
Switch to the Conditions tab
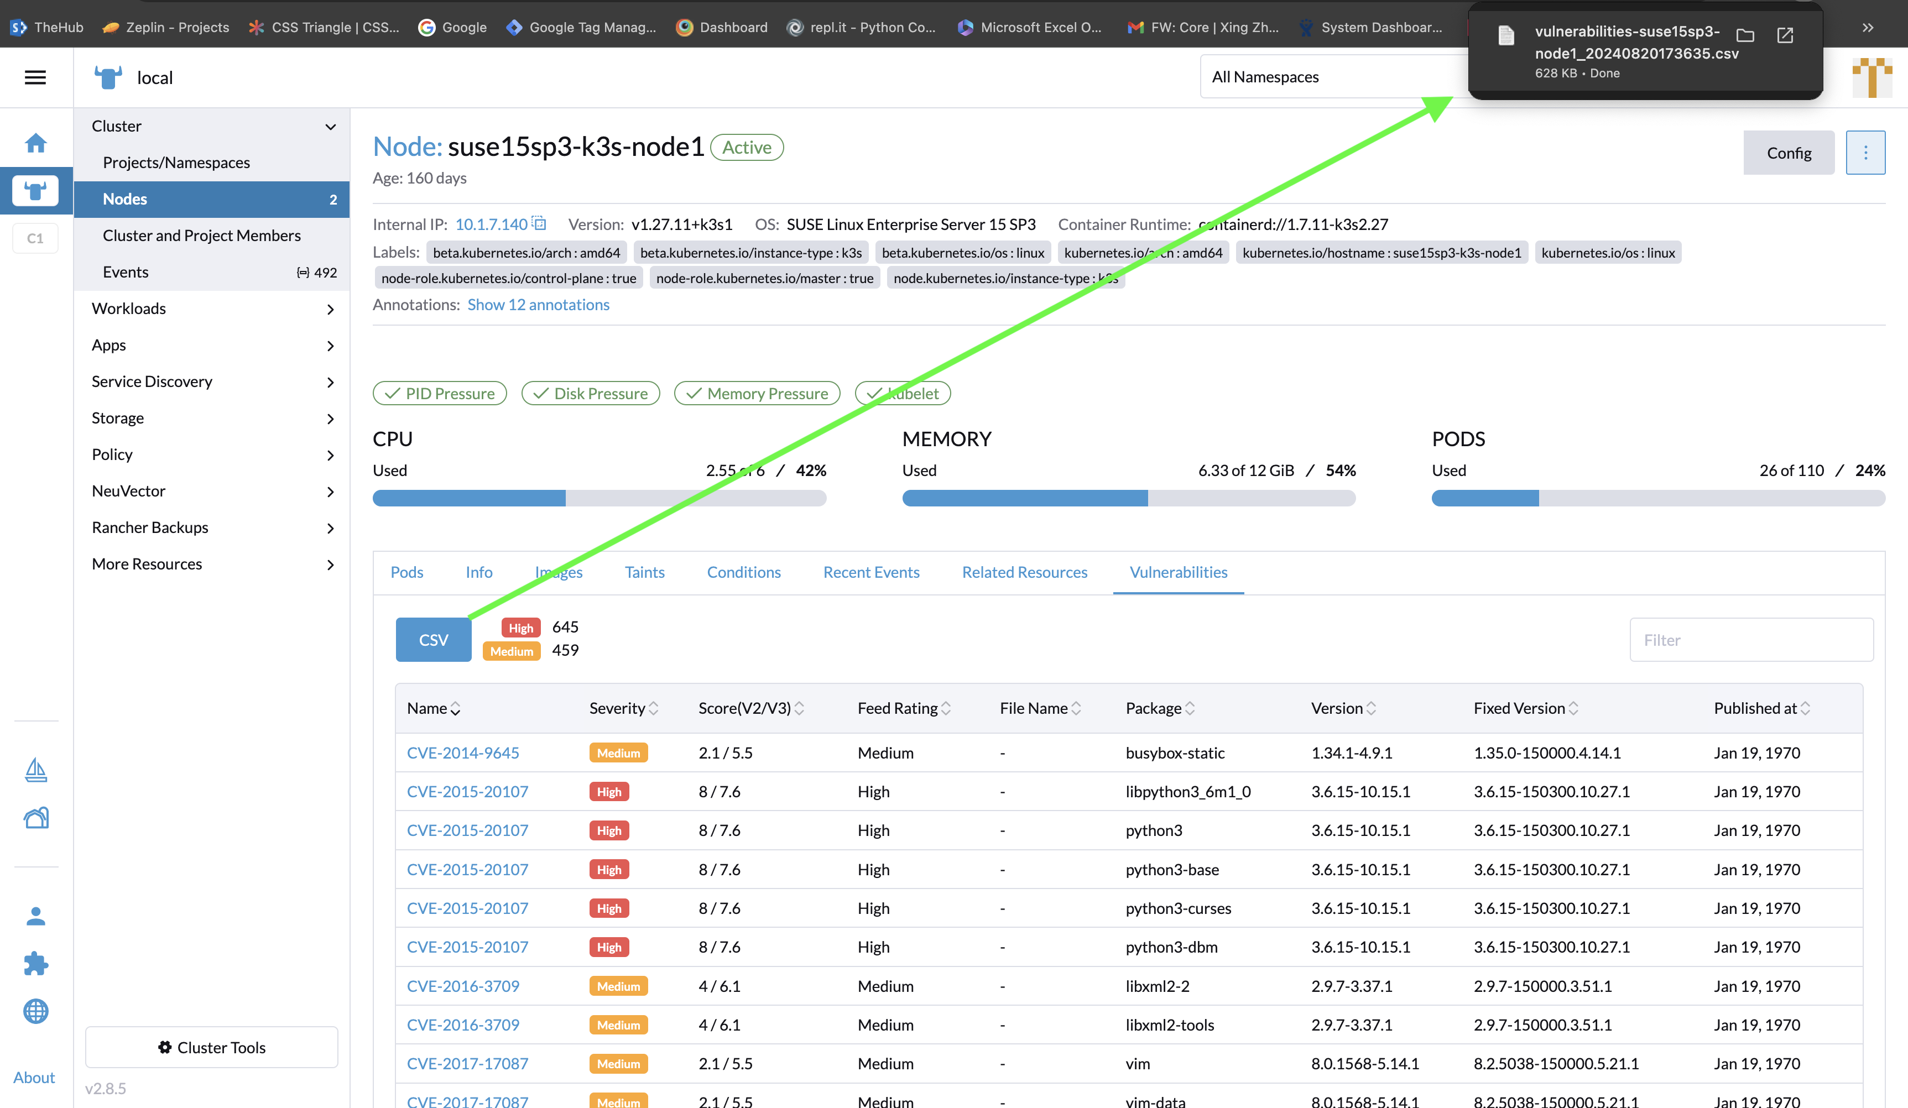click(x=743, y=572)
